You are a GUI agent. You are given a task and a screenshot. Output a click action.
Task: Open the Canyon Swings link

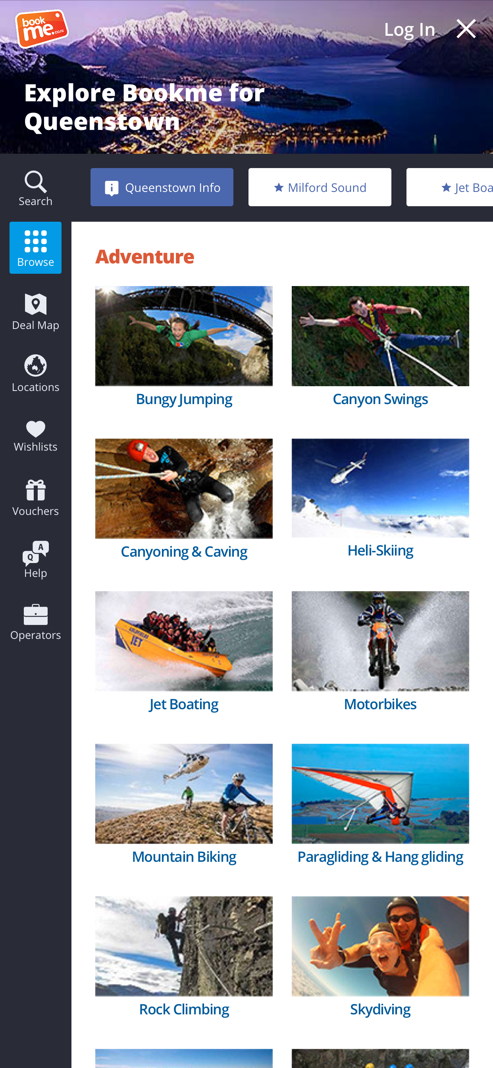click(380, 399)
